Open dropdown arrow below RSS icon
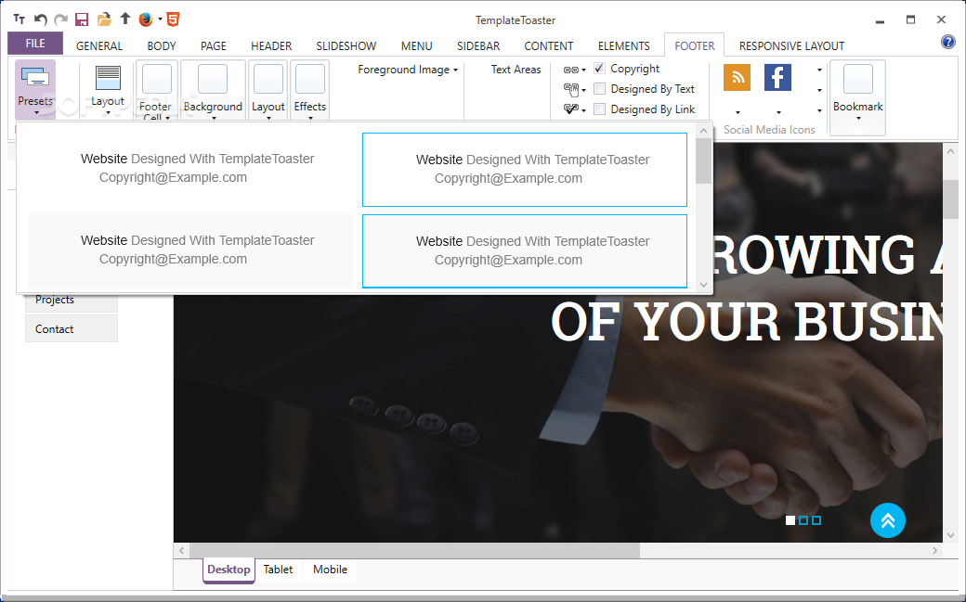This screenshot has height=602, width=966. 738,112
